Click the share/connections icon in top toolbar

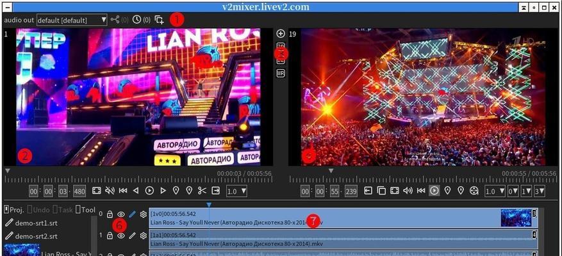tap(115, 20)
